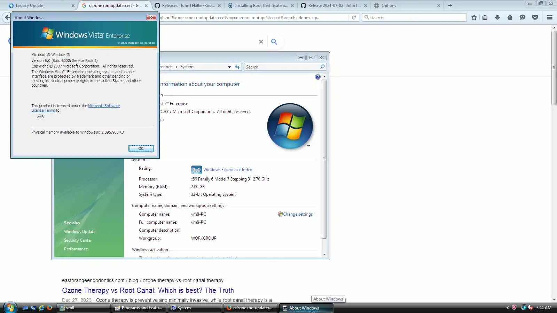Select the oszone rootupdatercert Google tab

(115, 6)
